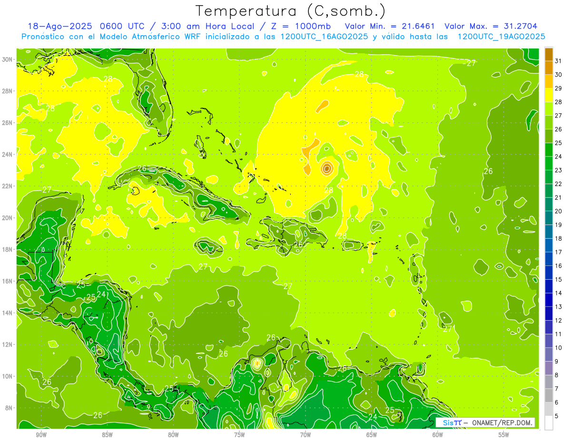The width and height of the screenshot is (571, 441).
Task: Pick the topmost brown-orange swatch on the colorbar
Action: [549, 54]
